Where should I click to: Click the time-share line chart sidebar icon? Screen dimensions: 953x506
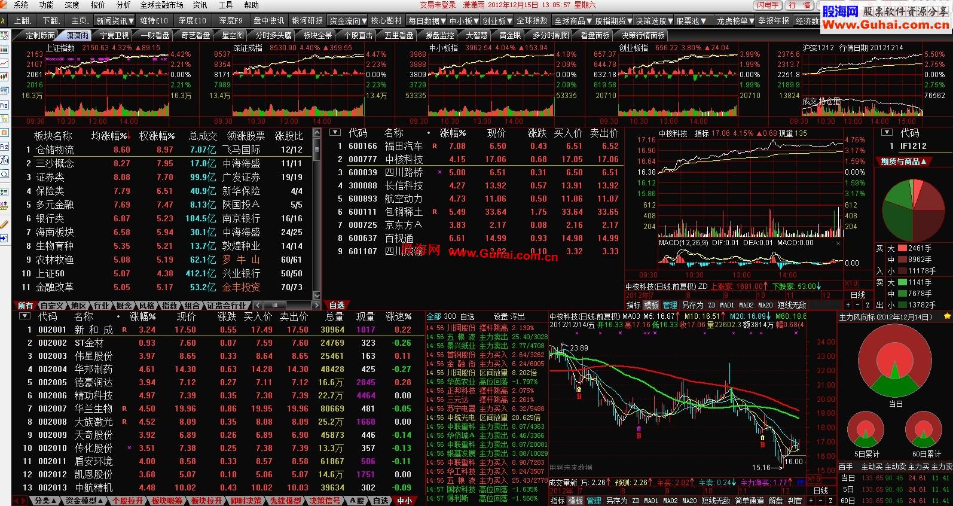(4, 63)
